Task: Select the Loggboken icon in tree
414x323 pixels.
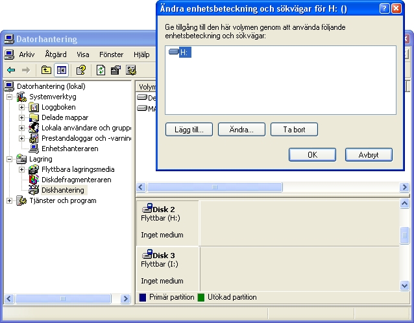Action: point(34,107)
